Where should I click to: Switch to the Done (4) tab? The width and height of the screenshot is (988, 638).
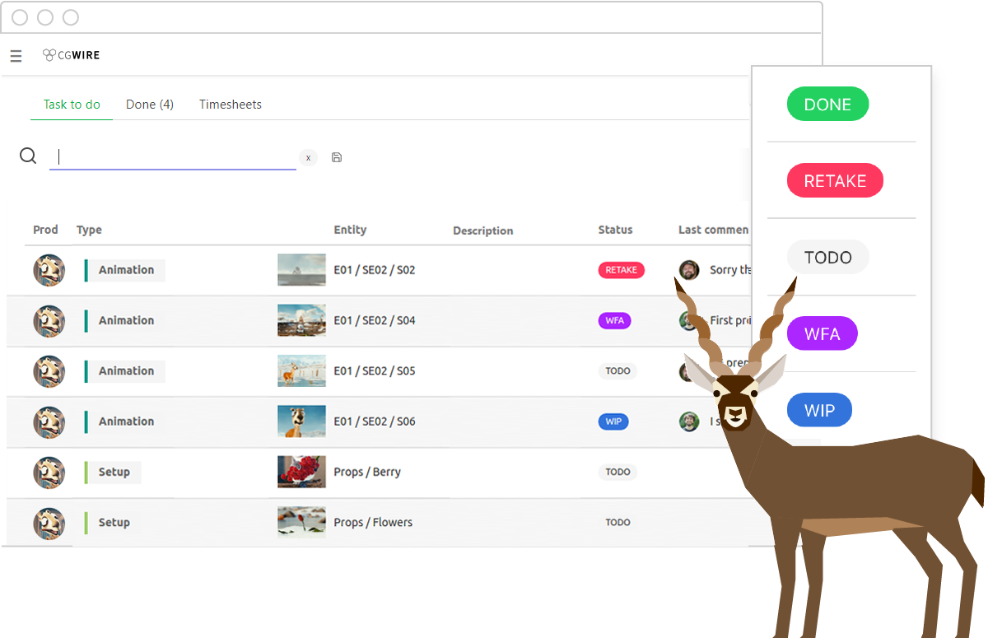tap(149, 105)
